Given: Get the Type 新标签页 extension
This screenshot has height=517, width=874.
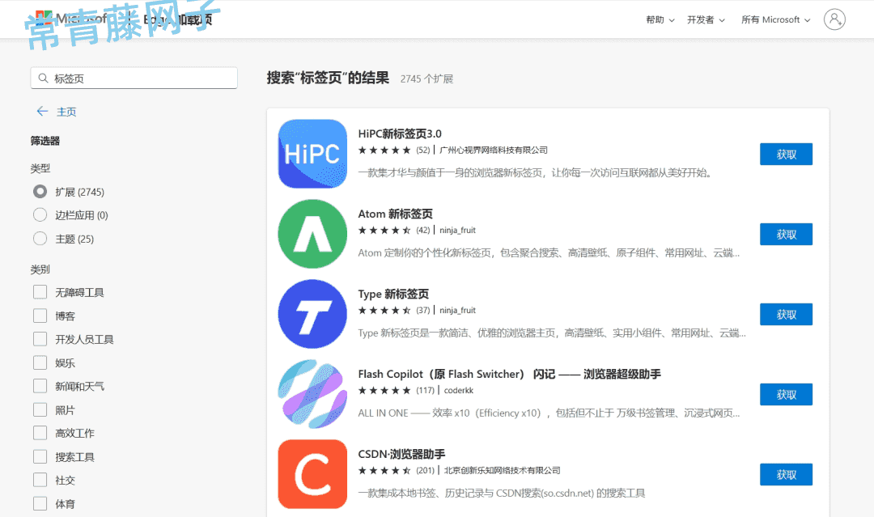Looking at the screenshot, I should 786,315.
